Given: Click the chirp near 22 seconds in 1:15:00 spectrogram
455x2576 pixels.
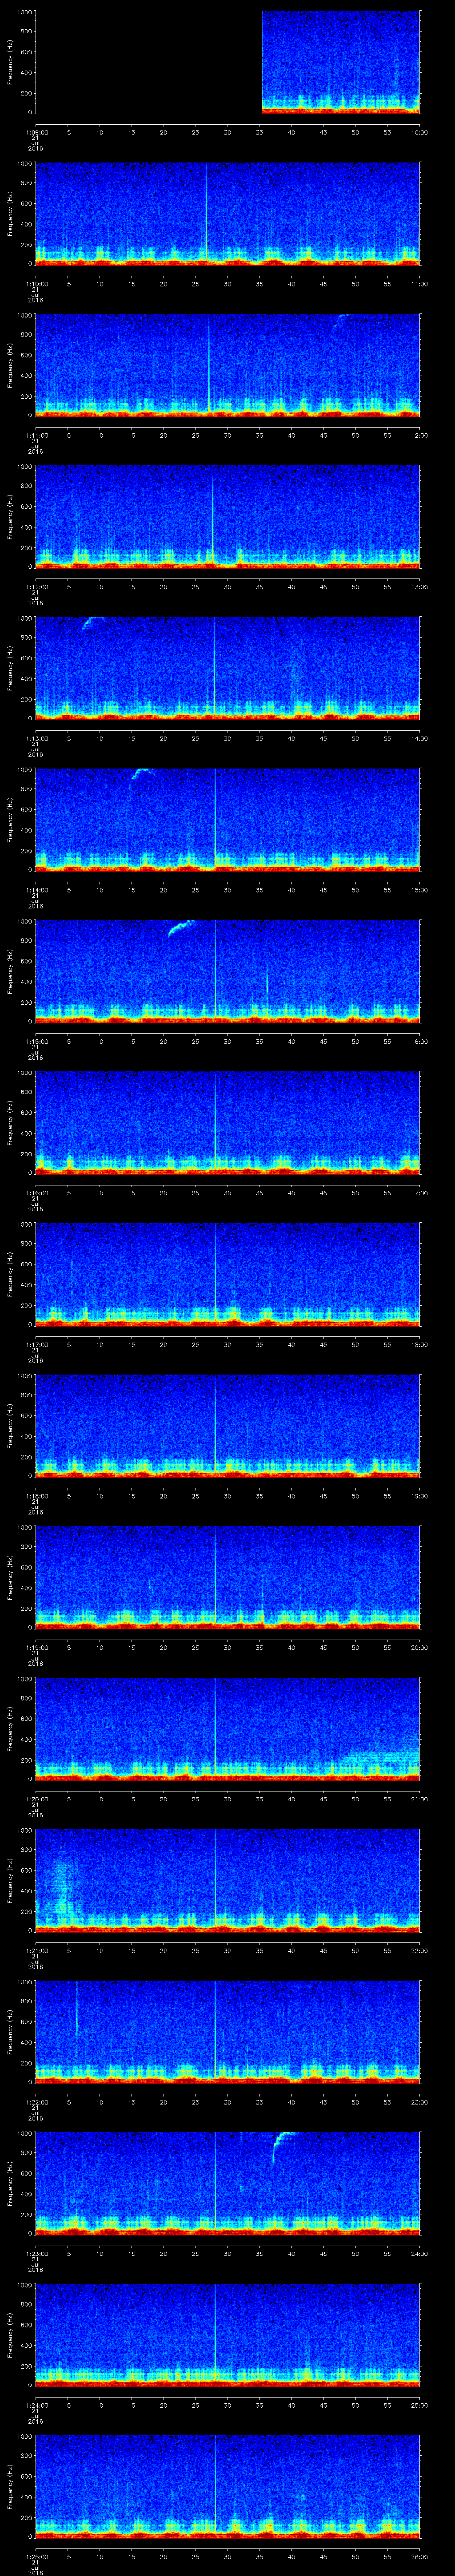Looking at the screenshot, I should coord(182,927).
